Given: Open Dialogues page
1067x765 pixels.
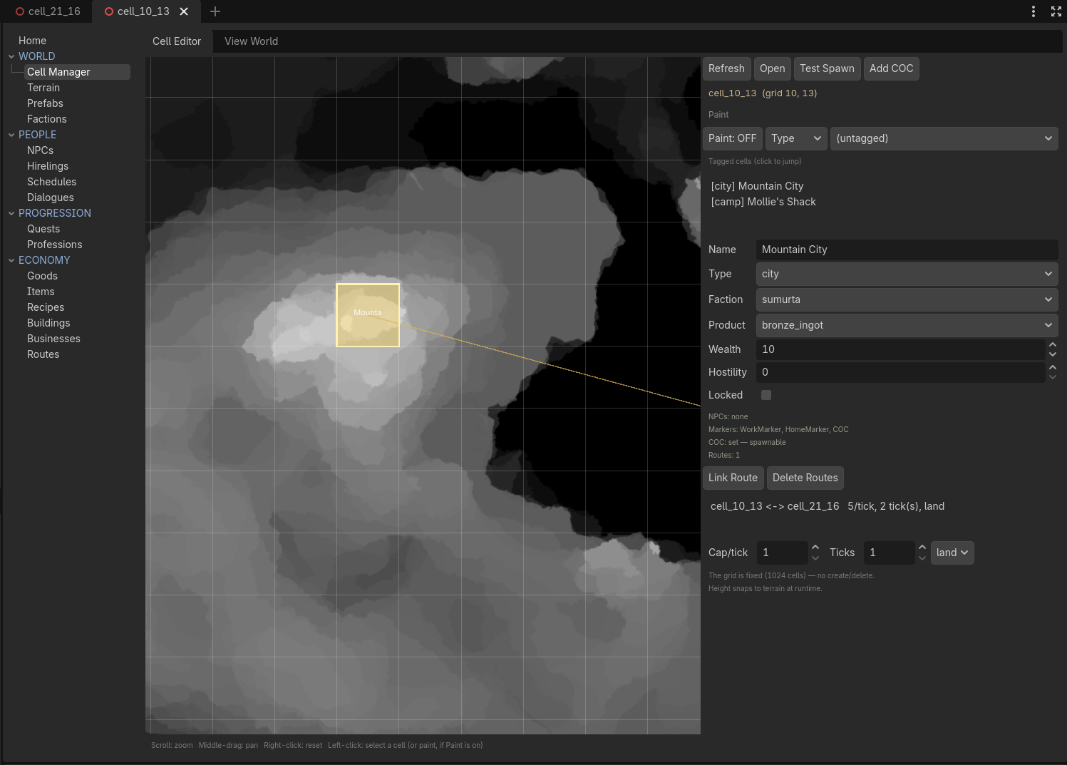Looking at the screenshot, I should click(x=51, y=197).
